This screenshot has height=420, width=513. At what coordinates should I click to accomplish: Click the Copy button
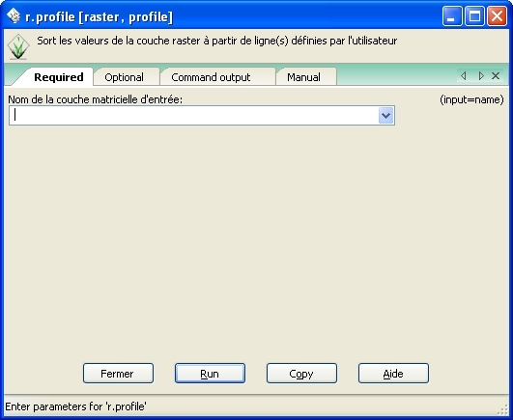pyautogui.click(x=301, y=374)
